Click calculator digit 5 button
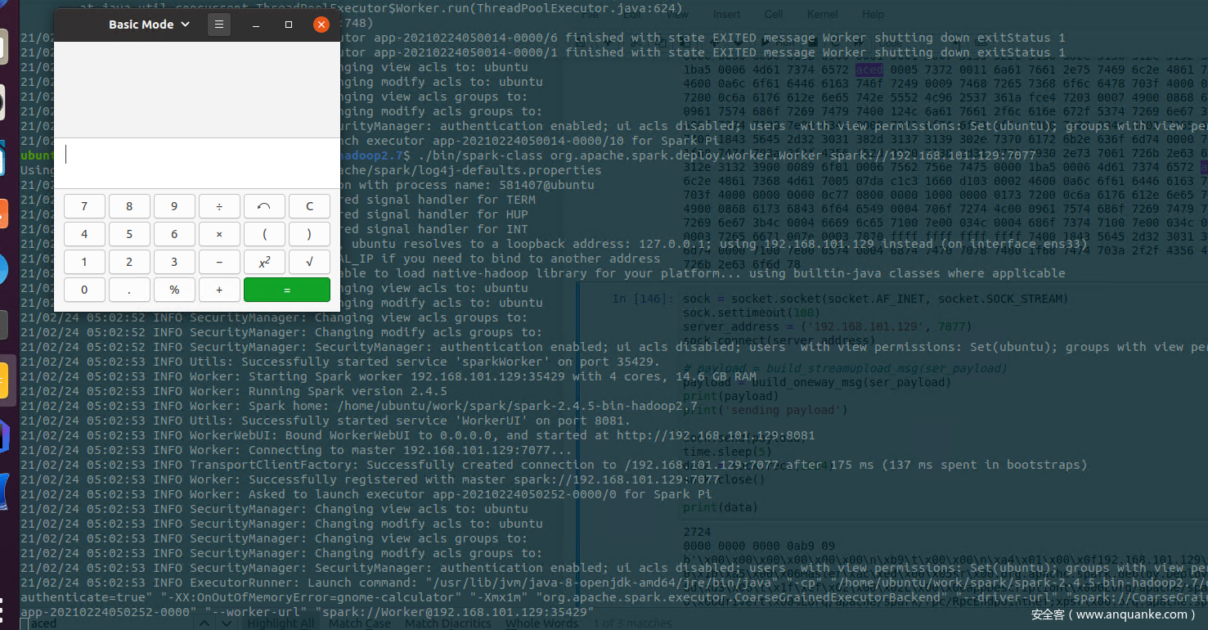 [129, 234]
